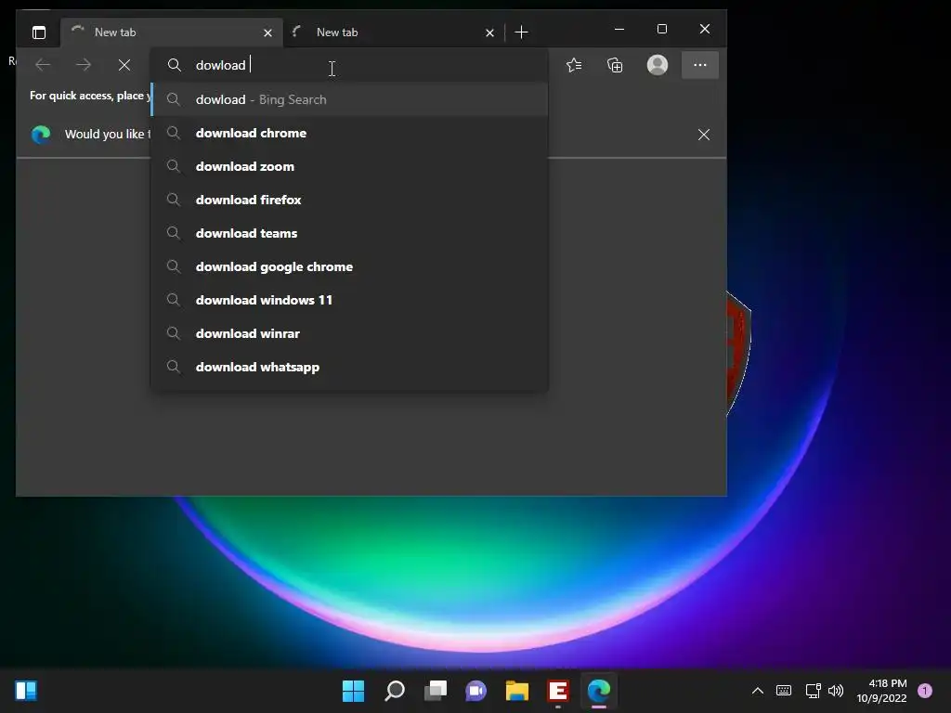Viewport: 951px width, 713px height.
Task: Open taskbar Search magnifier
Action: pyautogui.click(x=394, y=691)
